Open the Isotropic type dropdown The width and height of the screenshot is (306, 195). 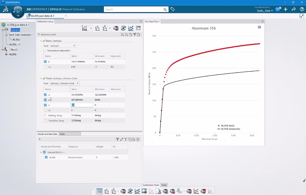[x=63, y=46]
